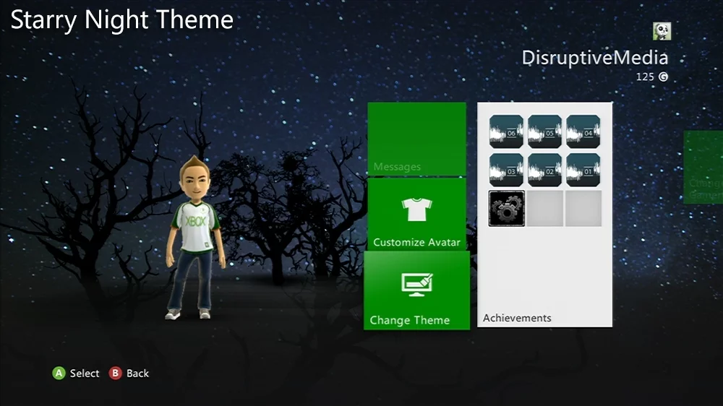Select achievement thumbnail numbered 05
The height and width of the screenshot is (406, 723).
[x=544, y=131]
